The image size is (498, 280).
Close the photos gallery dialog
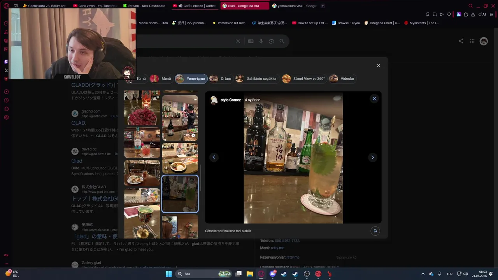(378, 66)
